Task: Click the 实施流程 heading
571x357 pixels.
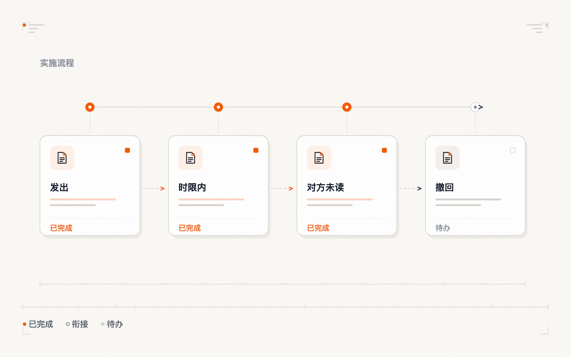Action: click(57, 63)
